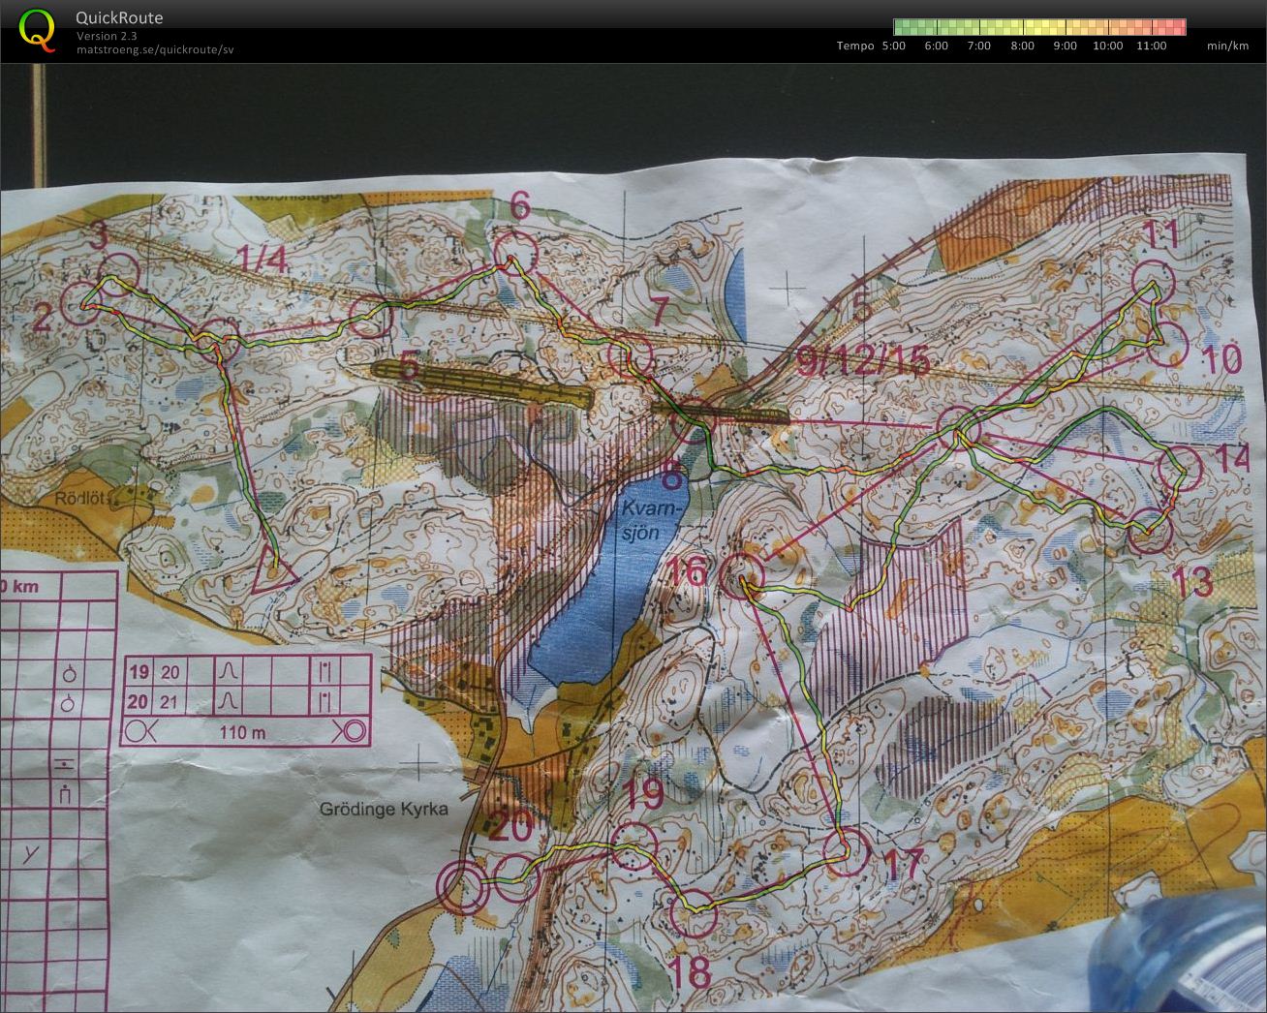
Task: Click the 6:00 tempo scale value
Action: 937,46
